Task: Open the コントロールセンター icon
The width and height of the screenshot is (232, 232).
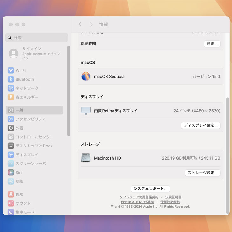Action: click(x=11, y=137)
